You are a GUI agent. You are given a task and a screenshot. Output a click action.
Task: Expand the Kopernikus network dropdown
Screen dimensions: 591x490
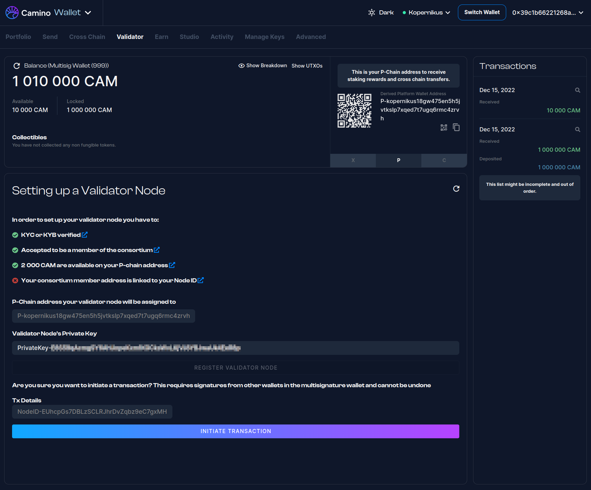426,13
